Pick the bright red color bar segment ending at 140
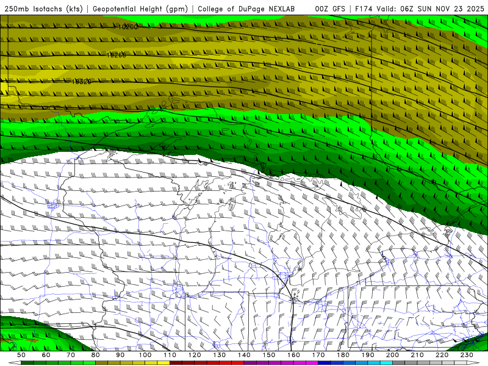The image size is (488, 366). click(x=238, y=363)
